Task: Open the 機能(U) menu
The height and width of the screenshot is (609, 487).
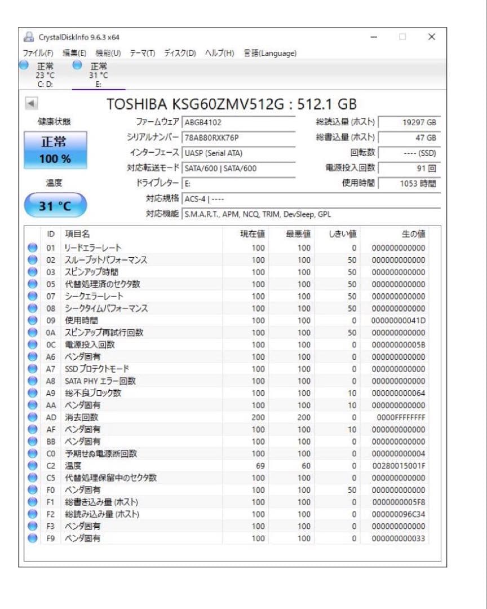Action: [108, 53]
